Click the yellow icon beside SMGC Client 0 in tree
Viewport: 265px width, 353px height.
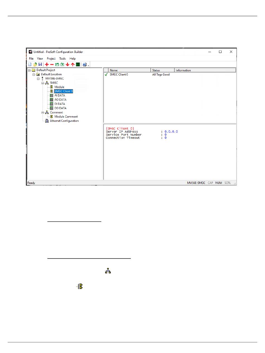coord(52,91)
